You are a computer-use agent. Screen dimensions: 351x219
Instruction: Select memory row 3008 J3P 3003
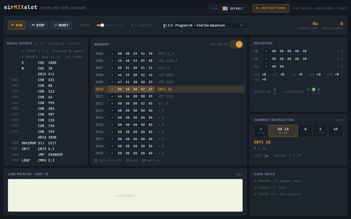[169, 75]
